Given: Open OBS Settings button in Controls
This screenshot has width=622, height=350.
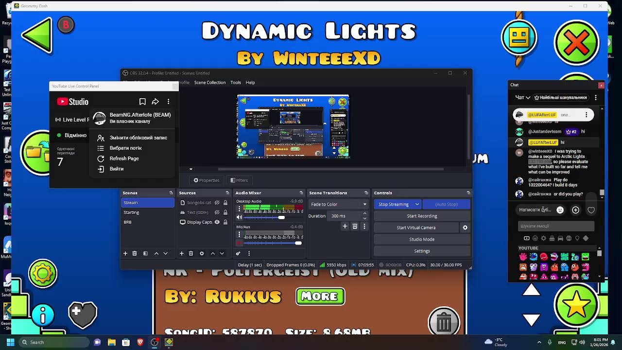Looking at the screenshot, I should (x=422, y=251).
